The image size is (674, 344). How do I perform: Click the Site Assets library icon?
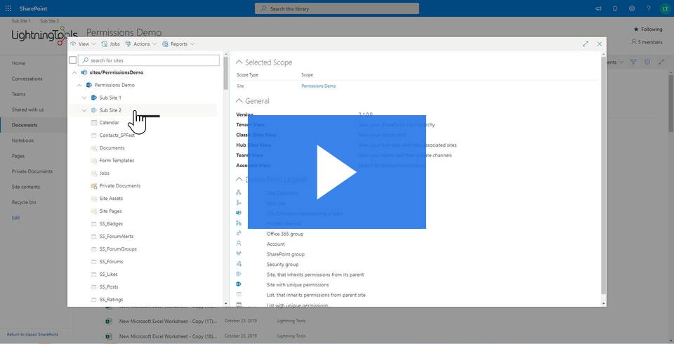click(x=94, y=199)
